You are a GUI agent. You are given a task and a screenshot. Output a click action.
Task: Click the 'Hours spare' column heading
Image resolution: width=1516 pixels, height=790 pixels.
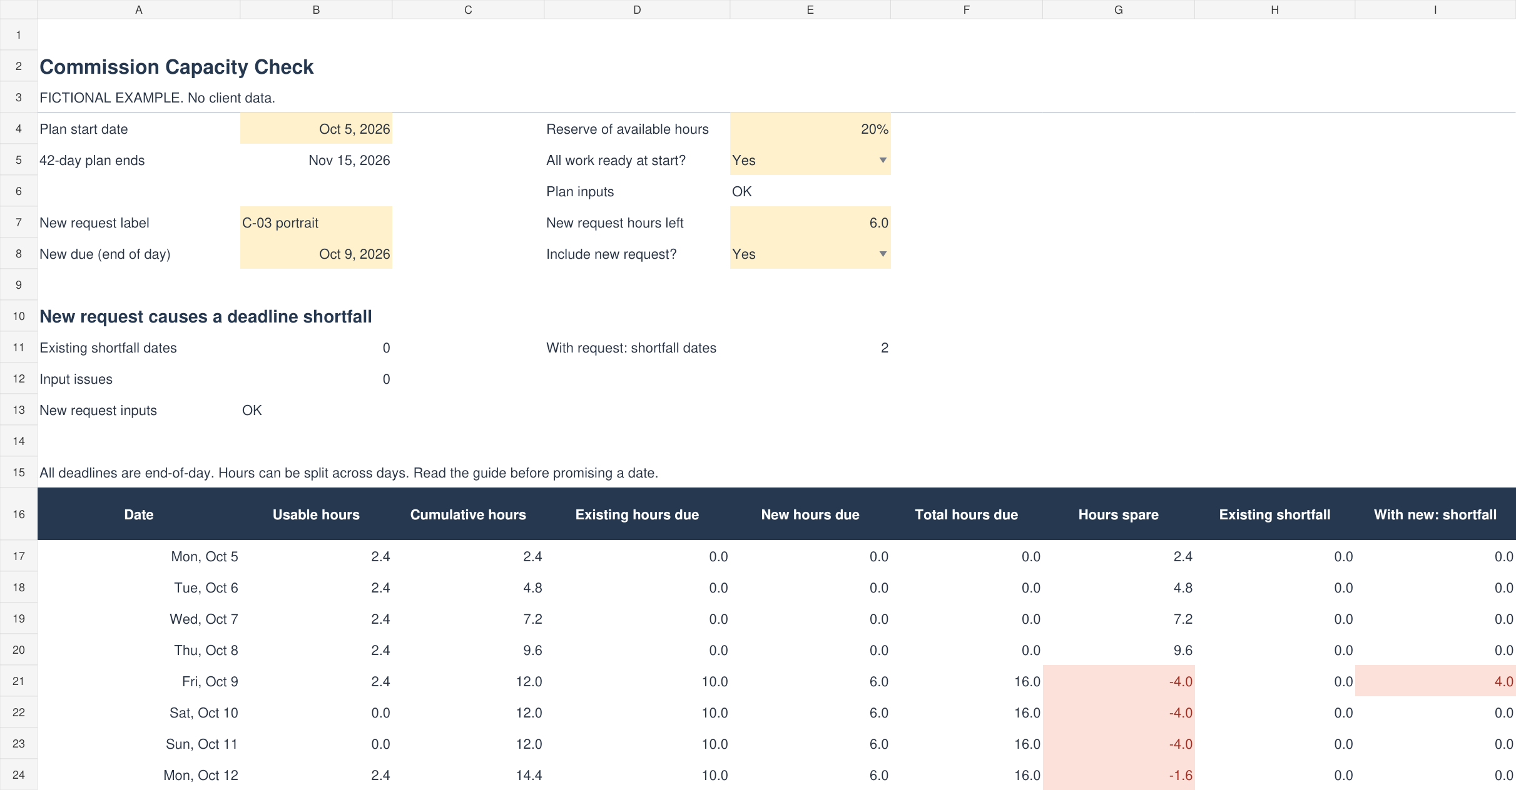coord(1118,514)
